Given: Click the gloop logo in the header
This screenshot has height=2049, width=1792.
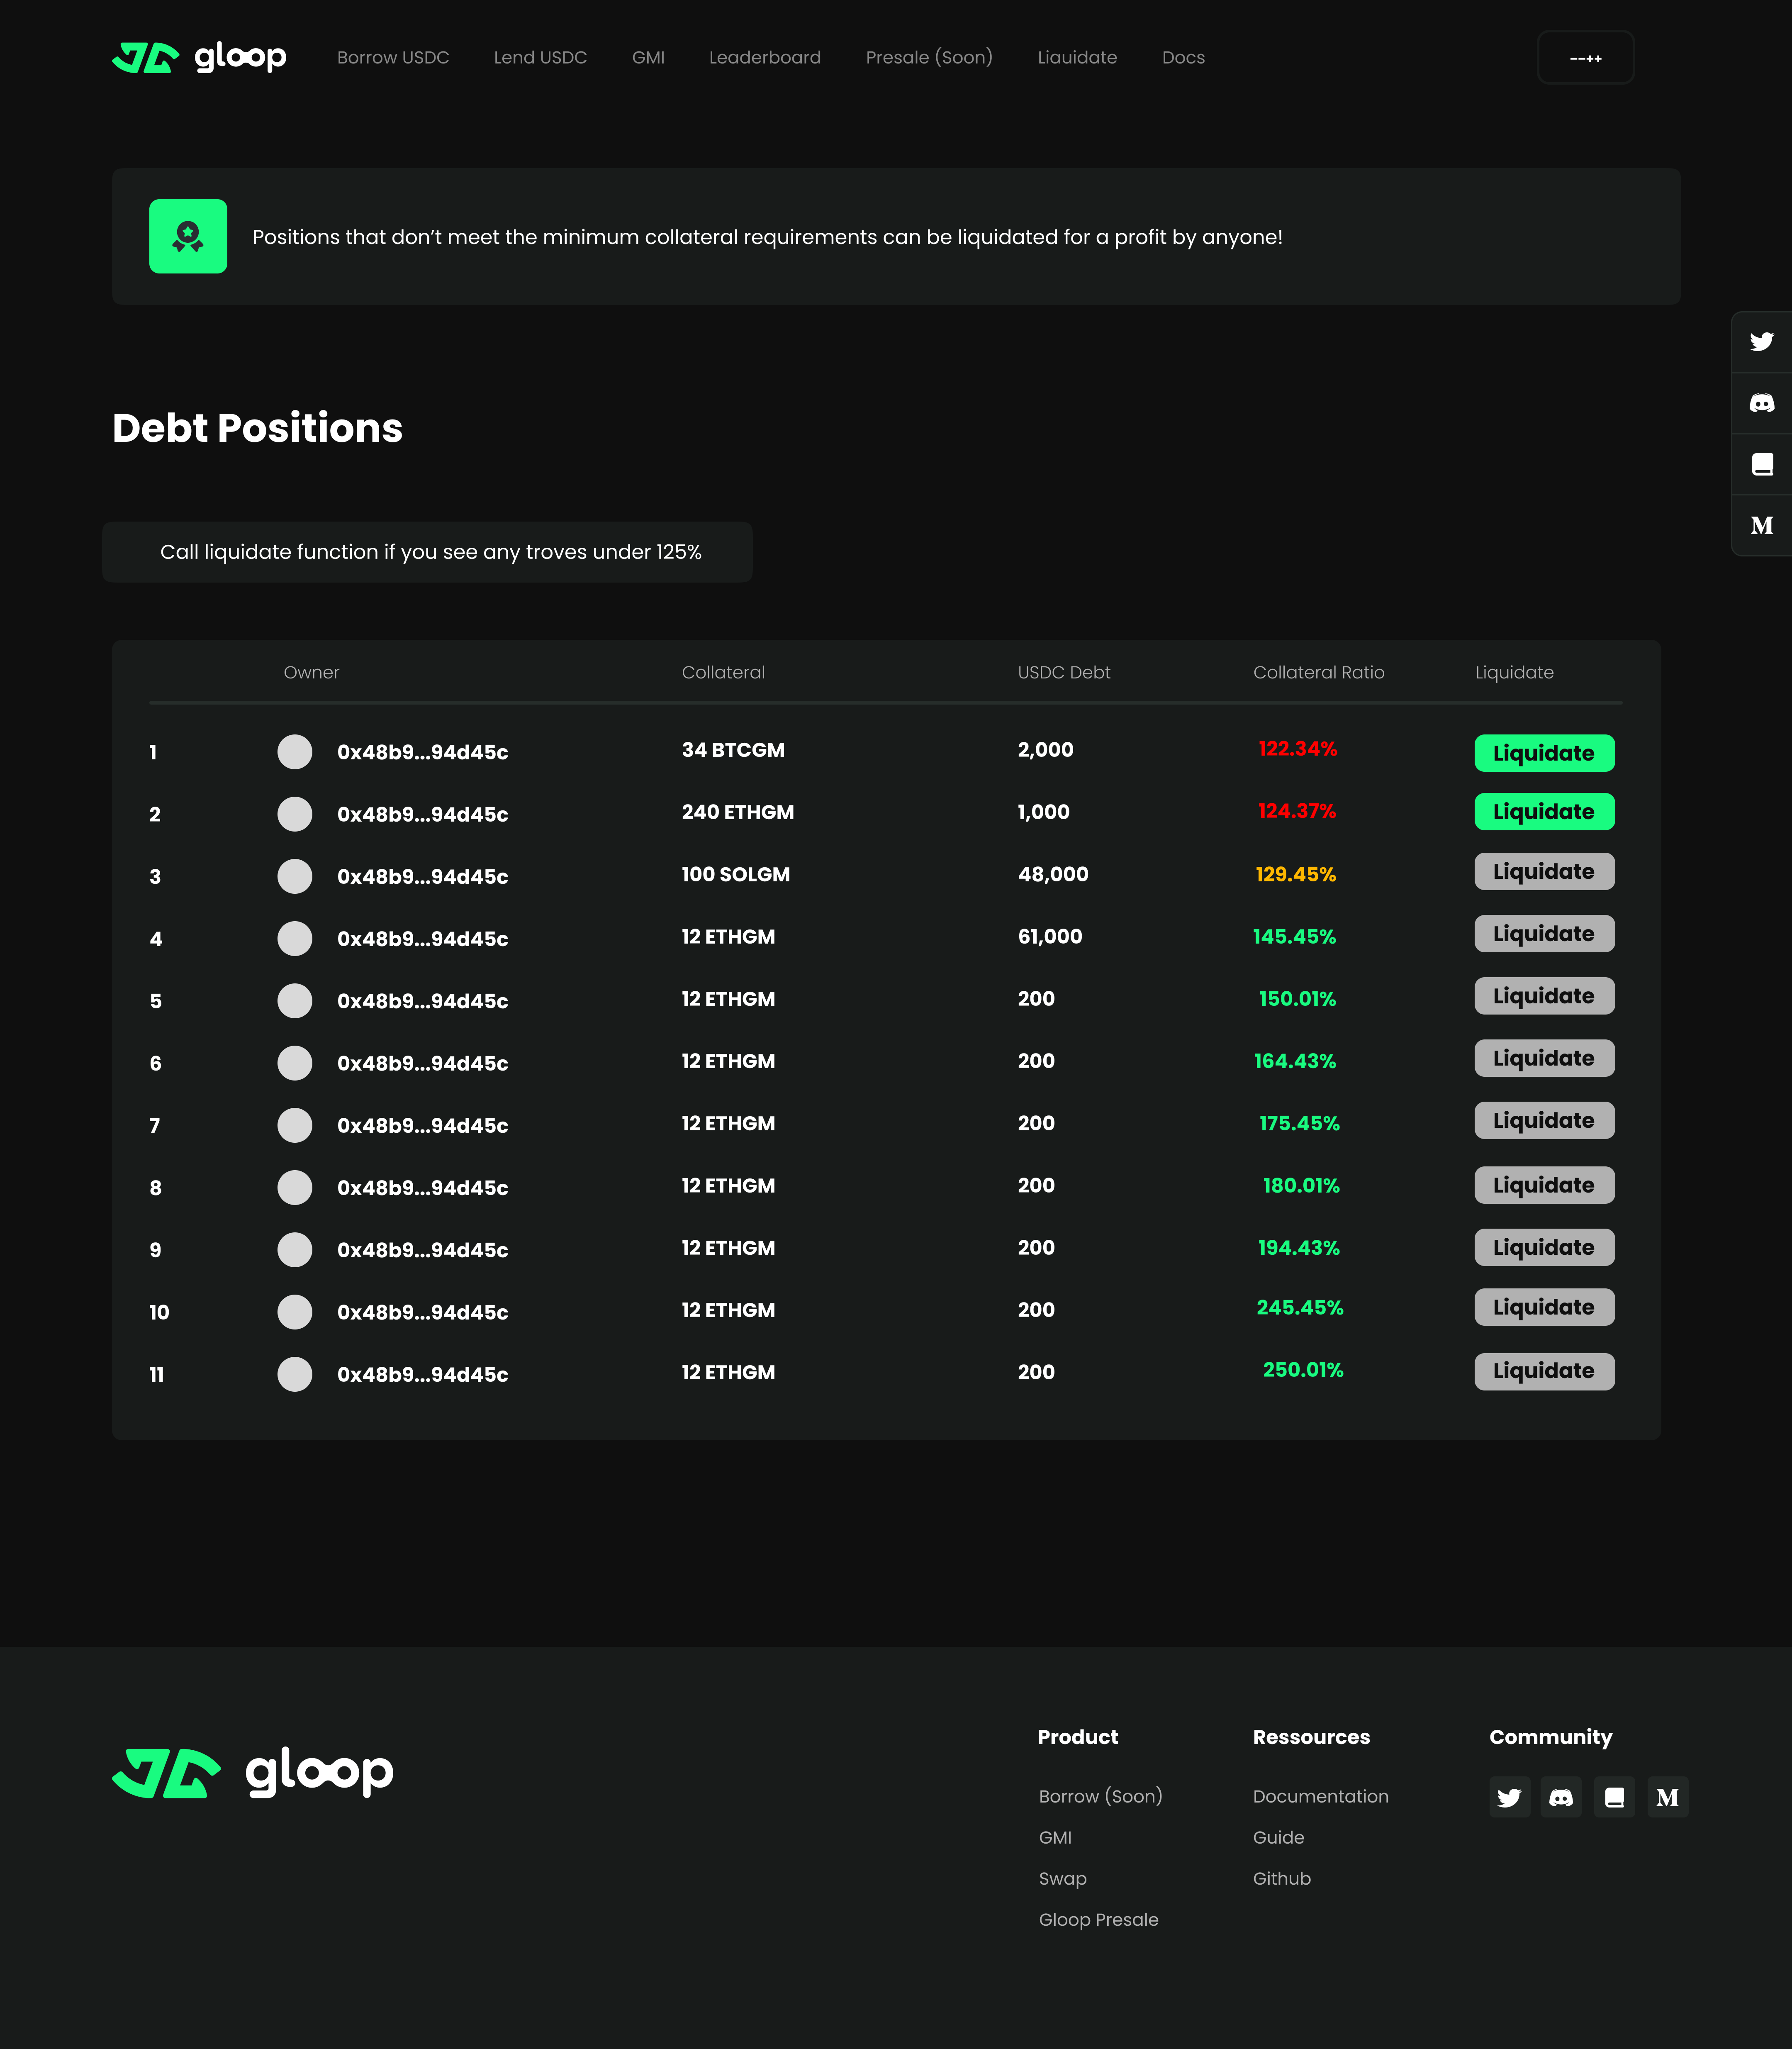Looking at the screenshot, I should 198,57.
